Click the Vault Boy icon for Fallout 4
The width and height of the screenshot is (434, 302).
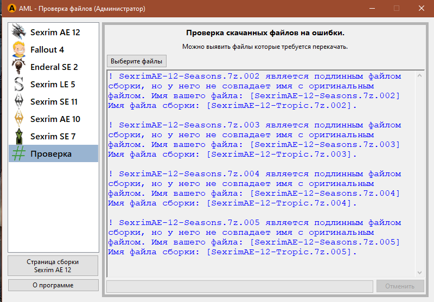[19, 49]
